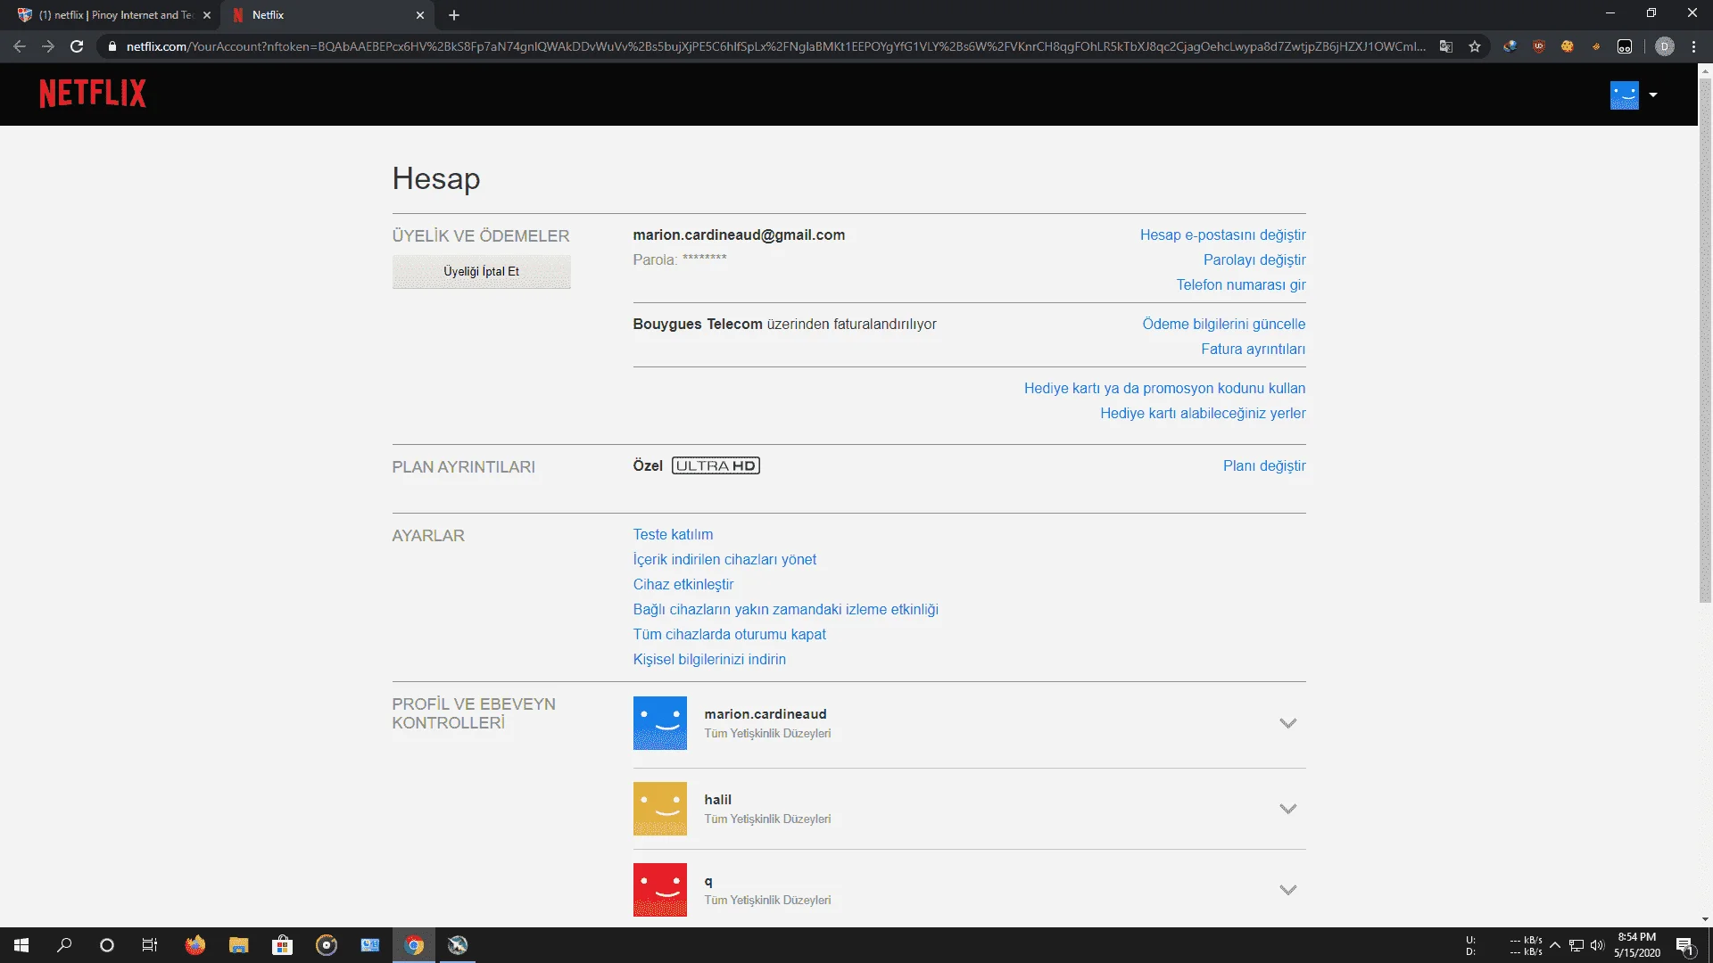Click Telefon numarası gir link
Image resolution: width=1713 pixels, height=963 pixels.
tap(1240, 285)
